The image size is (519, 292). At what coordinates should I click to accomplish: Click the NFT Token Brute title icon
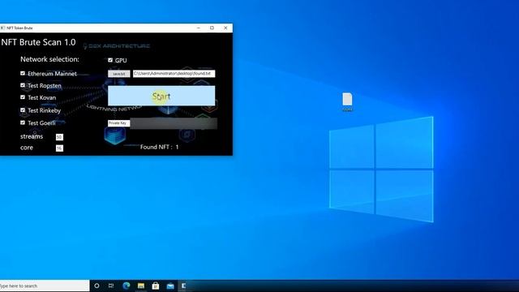pos(3,28)
